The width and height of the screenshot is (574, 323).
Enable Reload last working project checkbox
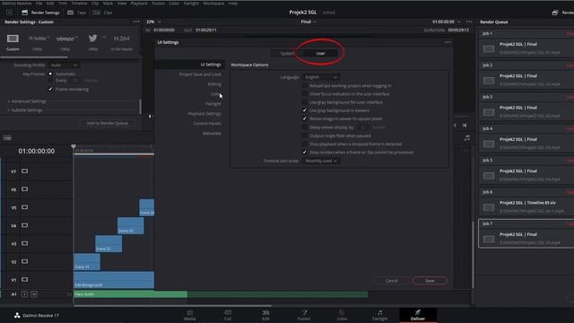[304, 86]
